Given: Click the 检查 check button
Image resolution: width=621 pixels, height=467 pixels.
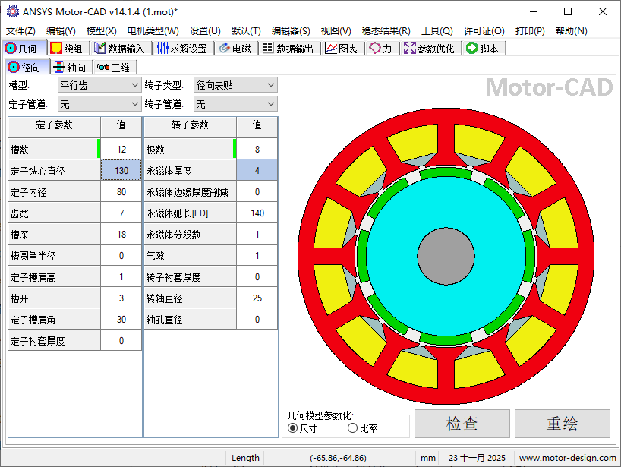Looking at the screenshot, I should pos(462,424).
